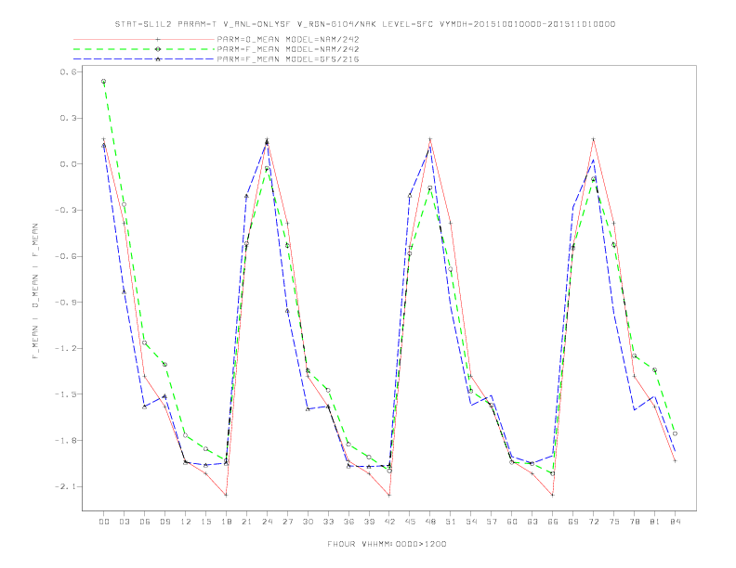Click blue triangle data point at hour 03
This screenshot has height=568, width=736.
pyautogui.click(x=124, y=292)
